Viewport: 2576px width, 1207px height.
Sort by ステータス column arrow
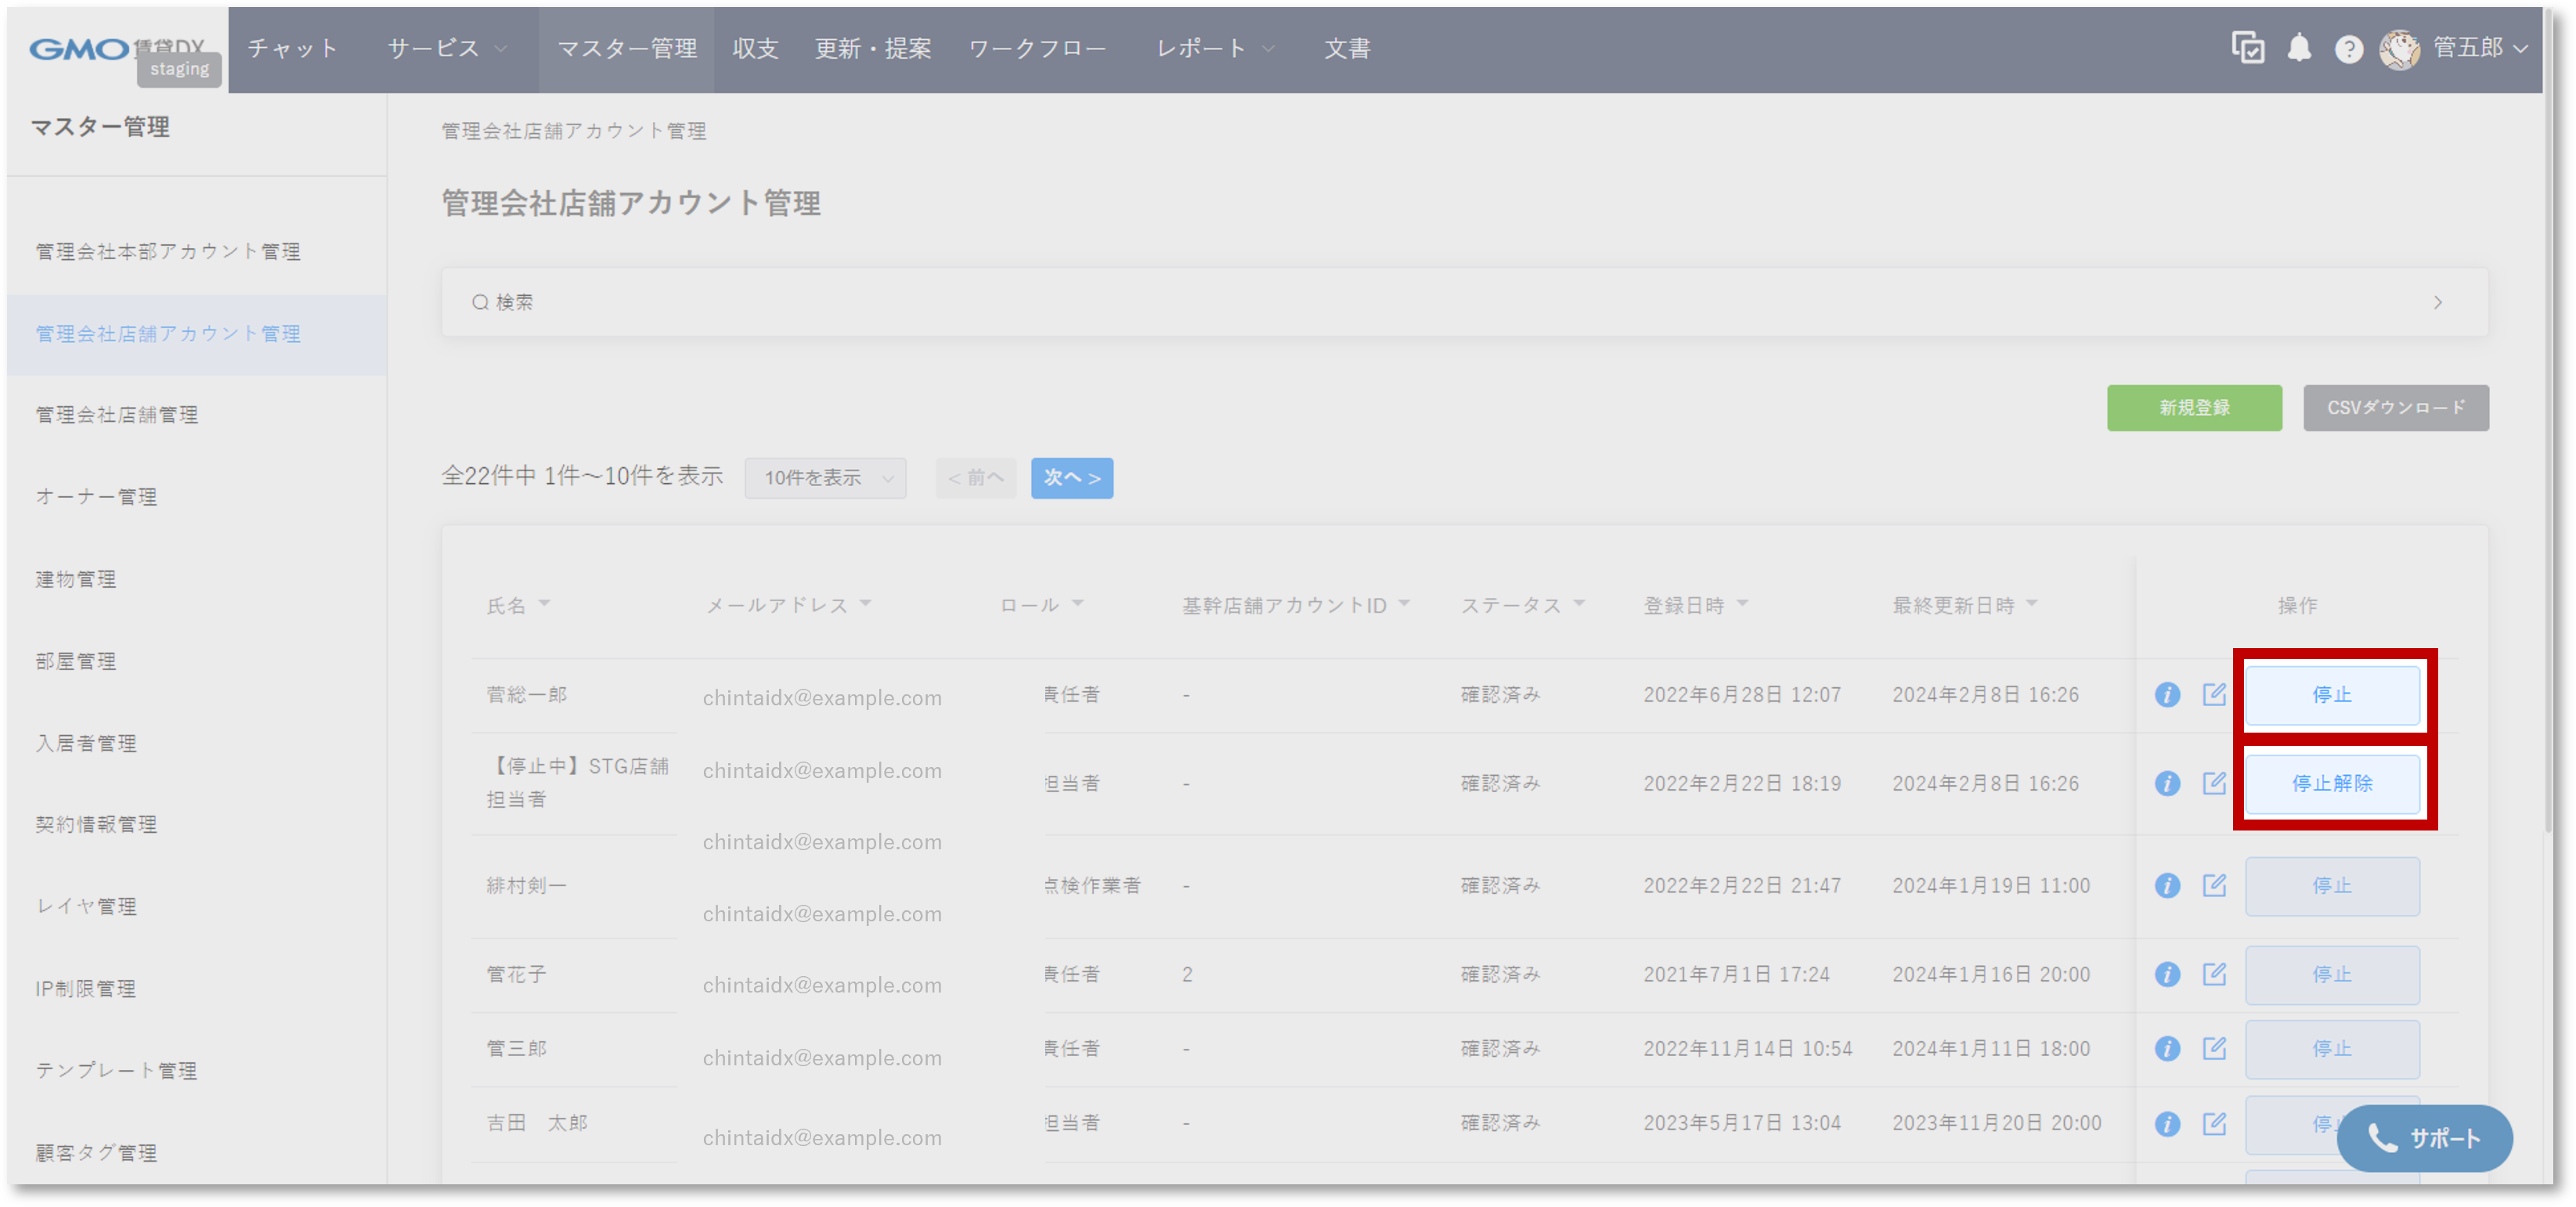[x=1580, y=603]
